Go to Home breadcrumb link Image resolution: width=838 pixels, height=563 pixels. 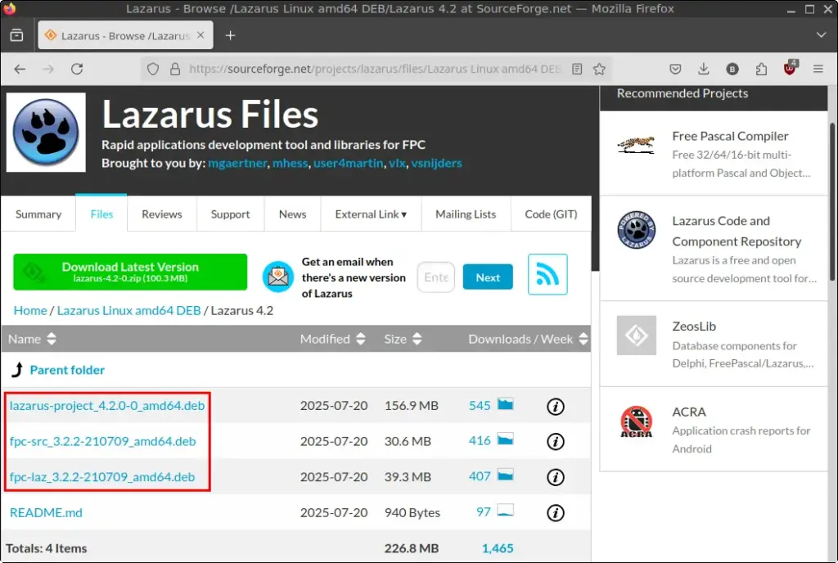pyautogui.click(x=30, y=310)
